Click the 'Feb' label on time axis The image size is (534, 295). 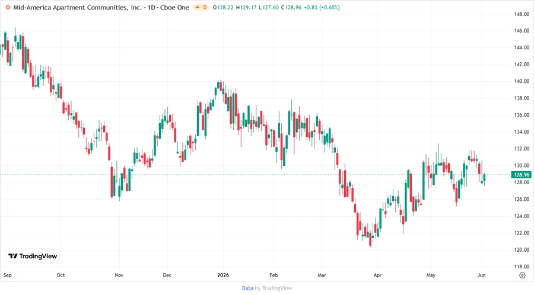(274, 275)
